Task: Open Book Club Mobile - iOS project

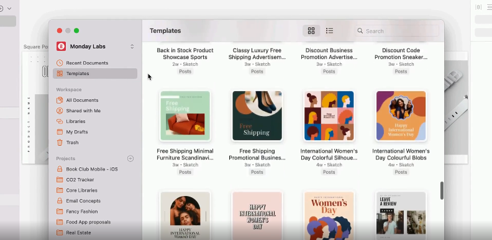Action: (95, 169)
